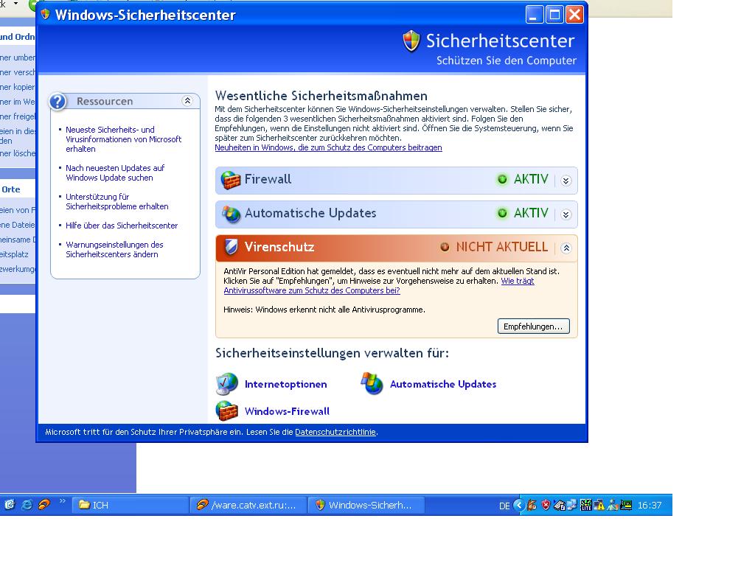Click the Automatische Updates globe icon in the status bar

(x=231, y=214)
